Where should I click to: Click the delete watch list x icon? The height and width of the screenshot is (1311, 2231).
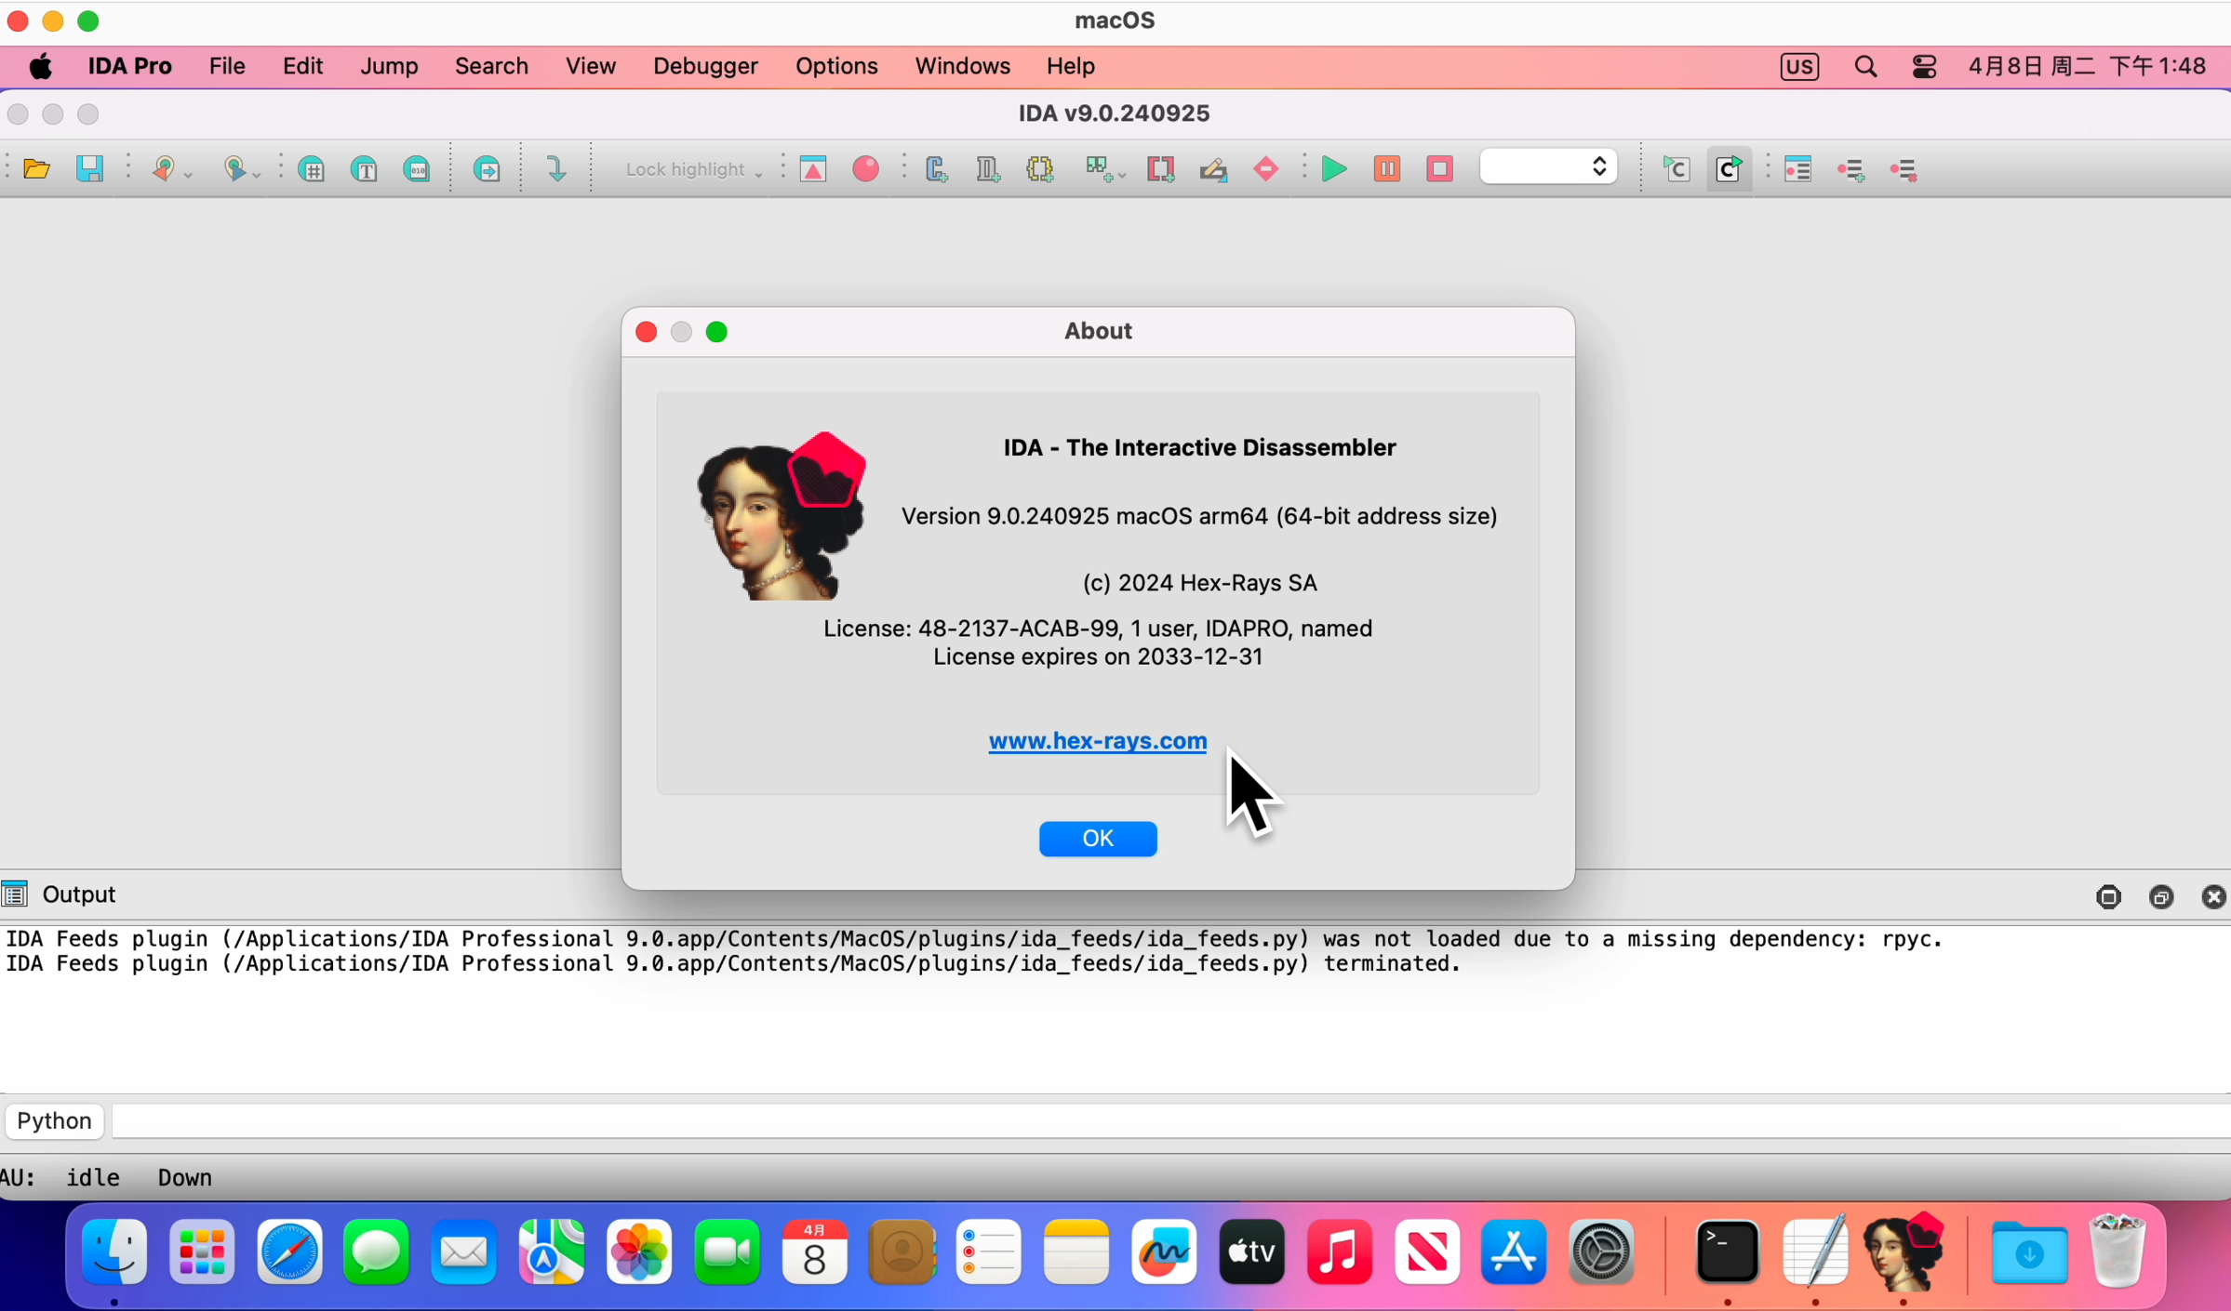coord(1904,169)
